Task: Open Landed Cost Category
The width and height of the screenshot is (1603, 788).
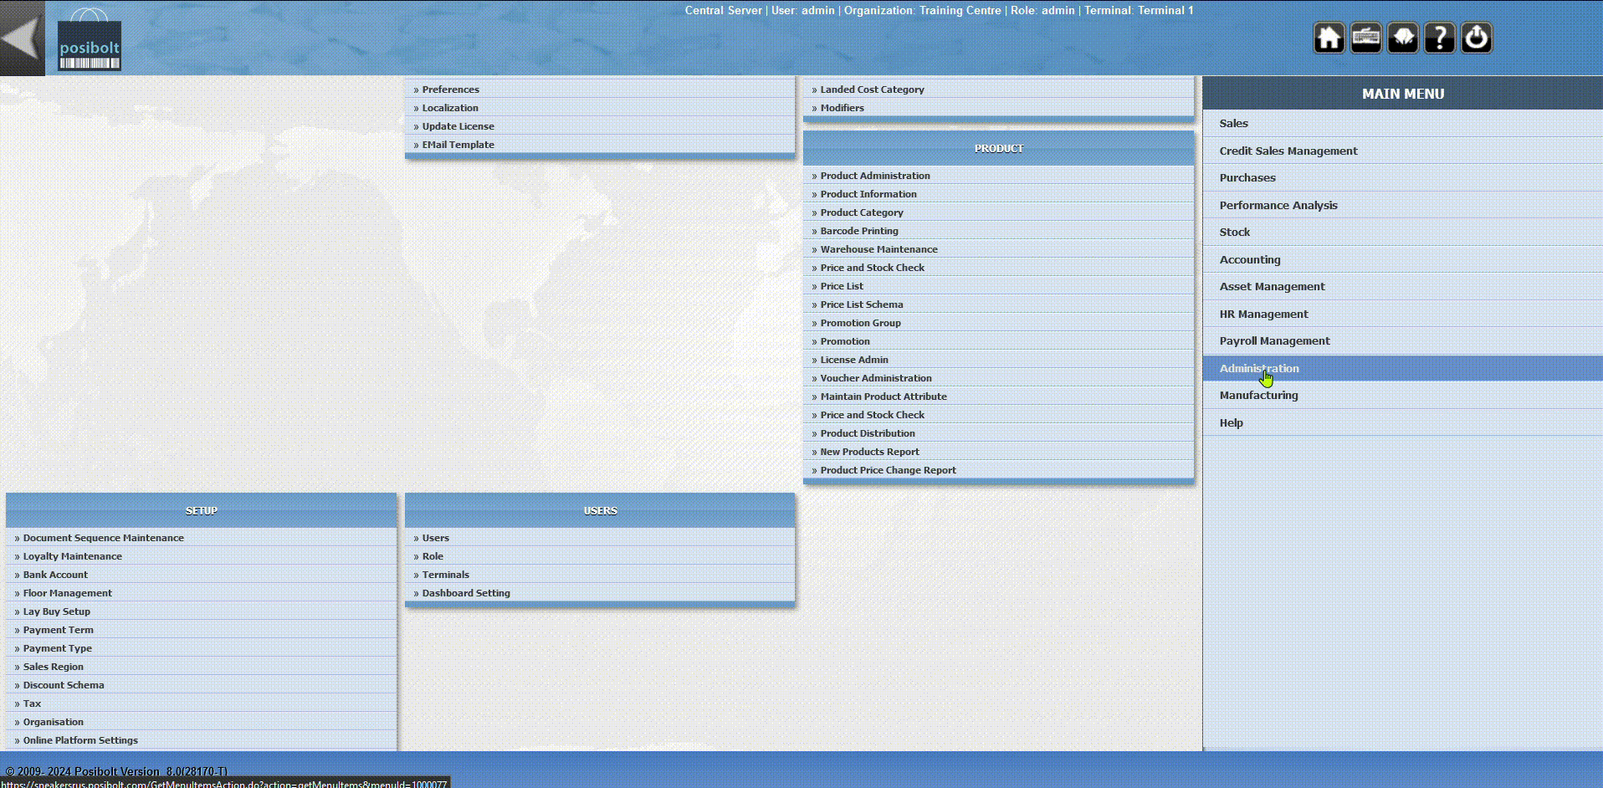Action: pyautogui.click(x=872, y=90)
